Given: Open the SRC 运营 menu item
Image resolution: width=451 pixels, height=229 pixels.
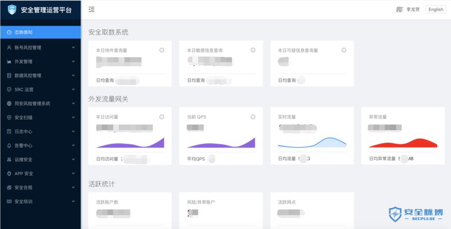Looking at the screenshot, I should tap(24, 89).
